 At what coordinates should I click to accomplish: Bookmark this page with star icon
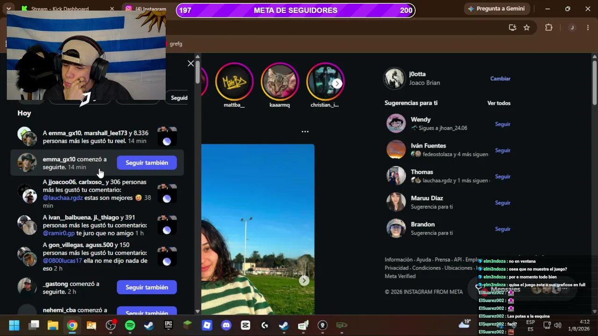(527, 28)
